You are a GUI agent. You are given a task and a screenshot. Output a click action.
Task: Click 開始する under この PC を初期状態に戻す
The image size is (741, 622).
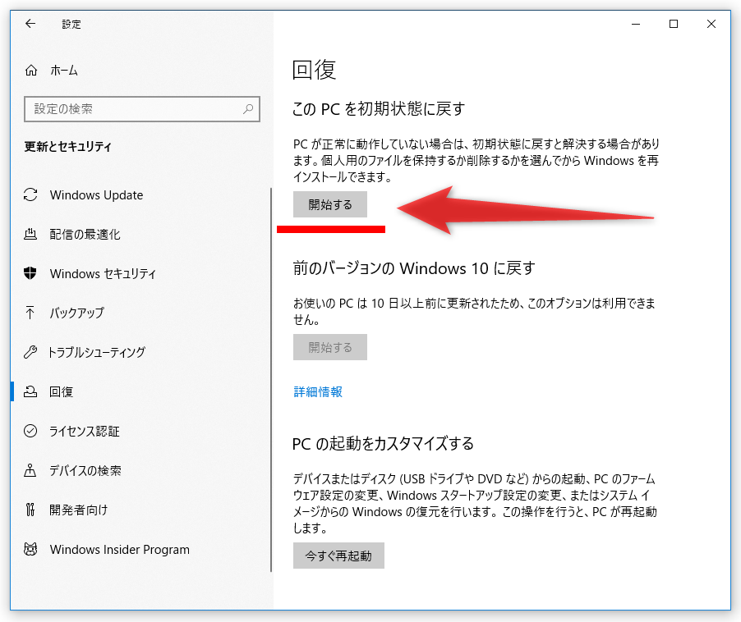click(x=330, y=204)
